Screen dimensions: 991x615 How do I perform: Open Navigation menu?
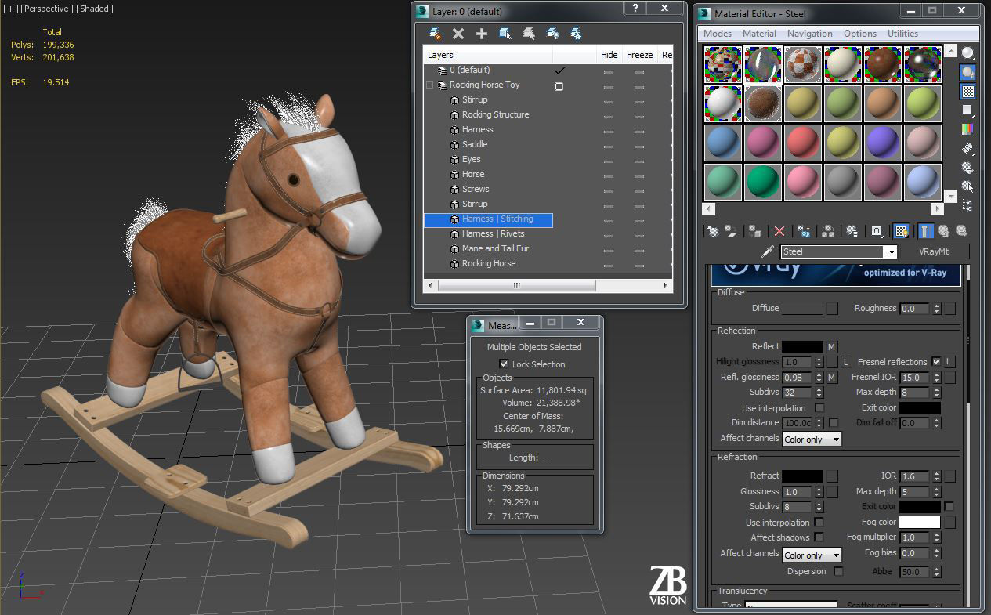810,34
